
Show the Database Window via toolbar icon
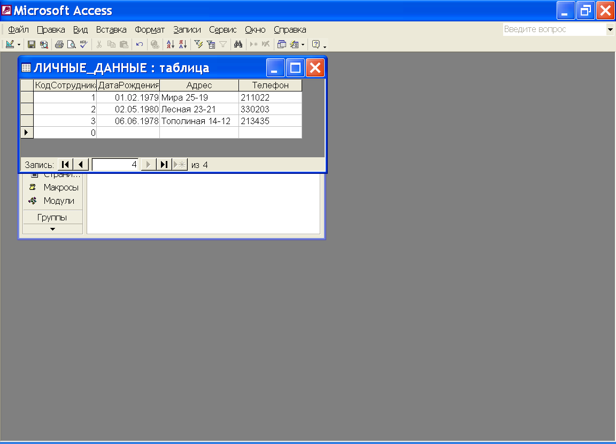(282, 44)
